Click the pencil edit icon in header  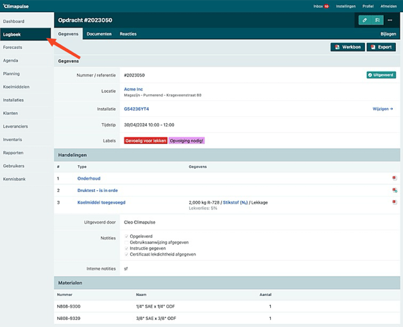point(365,20)
